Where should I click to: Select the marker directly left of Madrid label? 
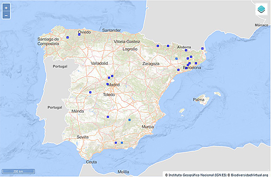(107, 84)
